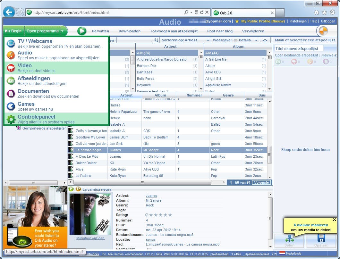The height and width of the screenshot is (259, 340).
Task: Set rating to five stars
Action: pyautogui.click(x=170, y=215)
